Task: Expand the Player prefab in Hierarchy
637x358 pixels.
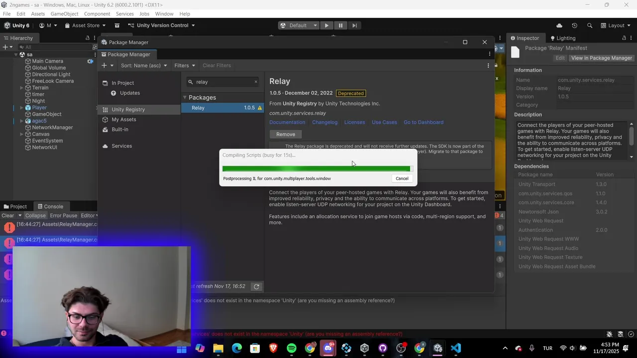Action: 21,107
